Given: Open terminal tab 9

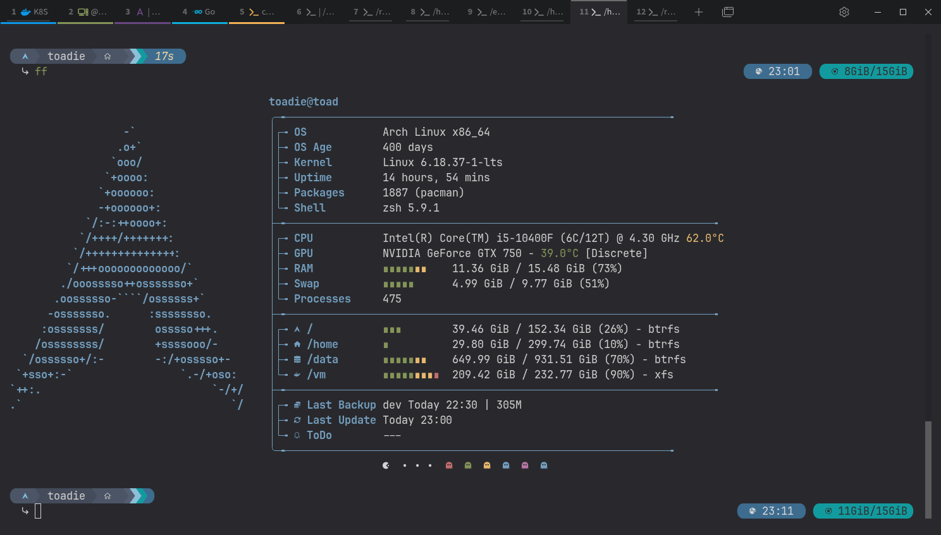Looking at the screenshot, I should pyautogui.click(x=486, y=12).
